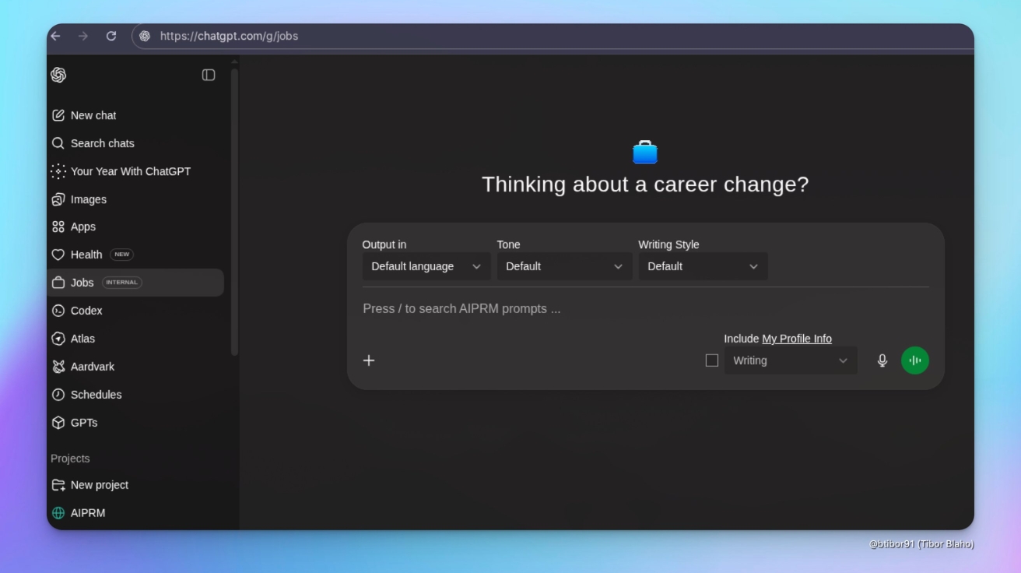
Task: Enable the Include My Profile Info checkbox
Action: [711, 360]
